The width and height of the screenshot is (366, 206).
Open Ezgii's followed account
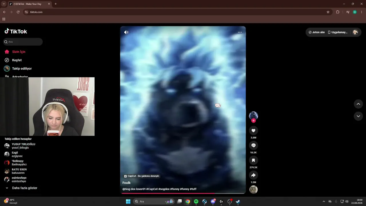[17, 154]
